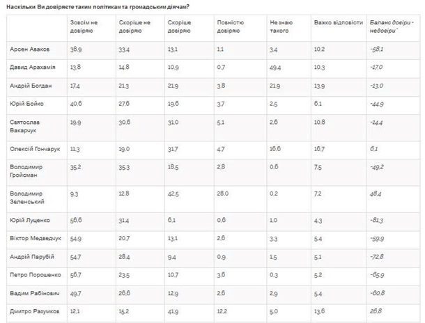Screen dimensions: 425x323
Task: Click the Арсен Аваков row name
Action: pos(29,49)
